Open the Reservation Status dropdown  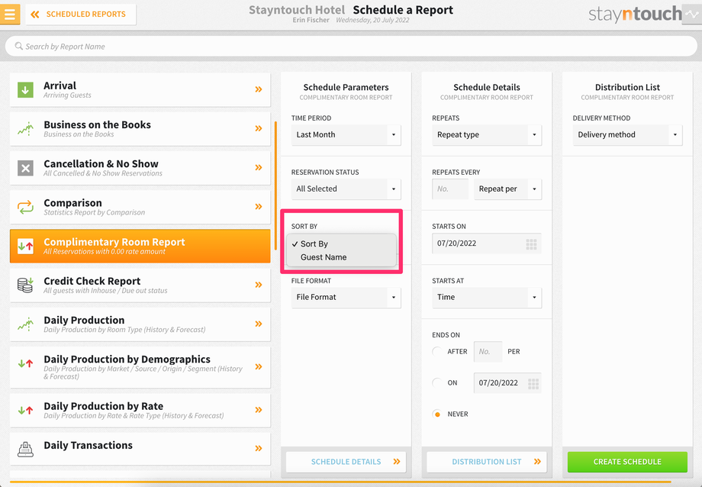point(346,189)
